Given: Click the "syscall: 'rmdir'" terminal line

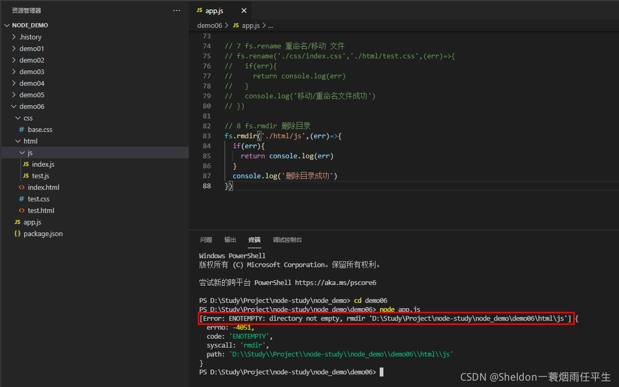Looking at the screenshot, I should (238, 345).
